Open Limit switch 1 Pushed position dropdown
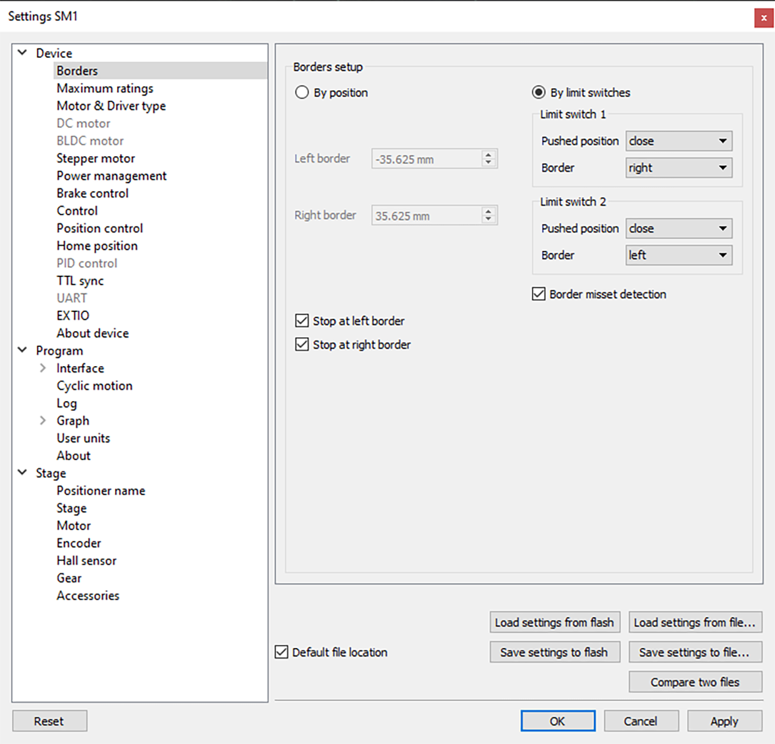Screen dimensions: 775x744 pos(678,141)
